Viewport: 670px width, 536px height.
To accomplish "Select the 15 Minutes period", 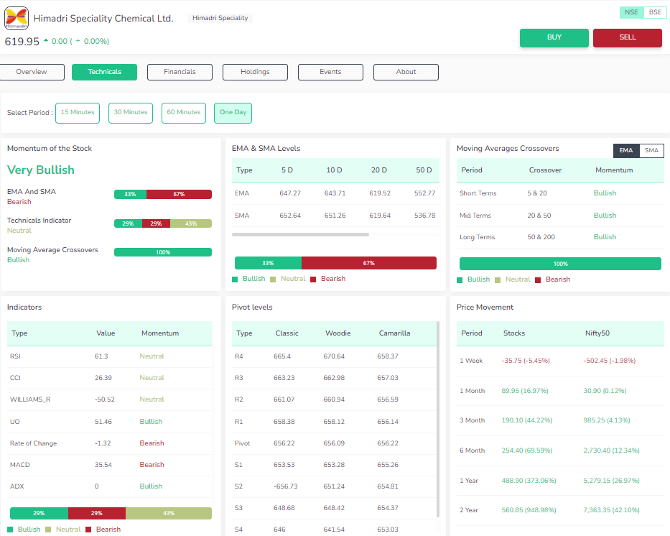I will click(78, 113).
